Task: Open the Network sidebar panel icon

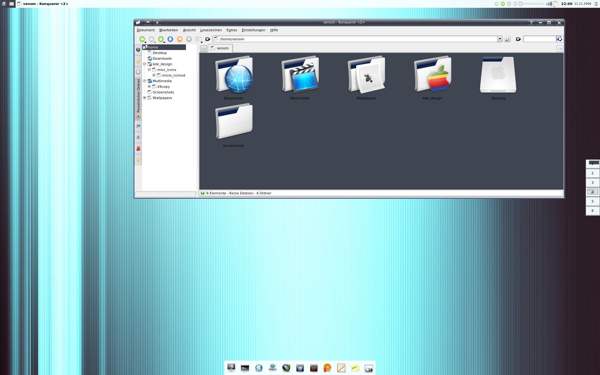Action: tap(138, 137)
